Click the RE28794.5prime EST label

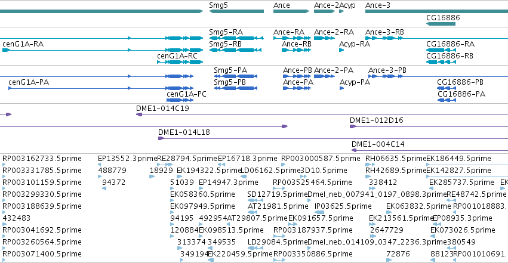click(x=187, y=159)
